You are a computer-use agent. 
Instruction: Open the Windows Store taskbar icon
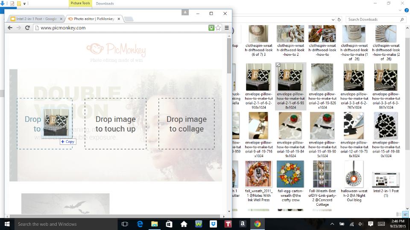pos(169,224)
